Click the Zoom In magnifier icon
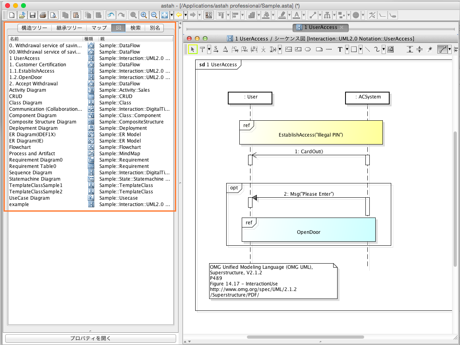The image size is (460, 345). [x=144, y=15]
